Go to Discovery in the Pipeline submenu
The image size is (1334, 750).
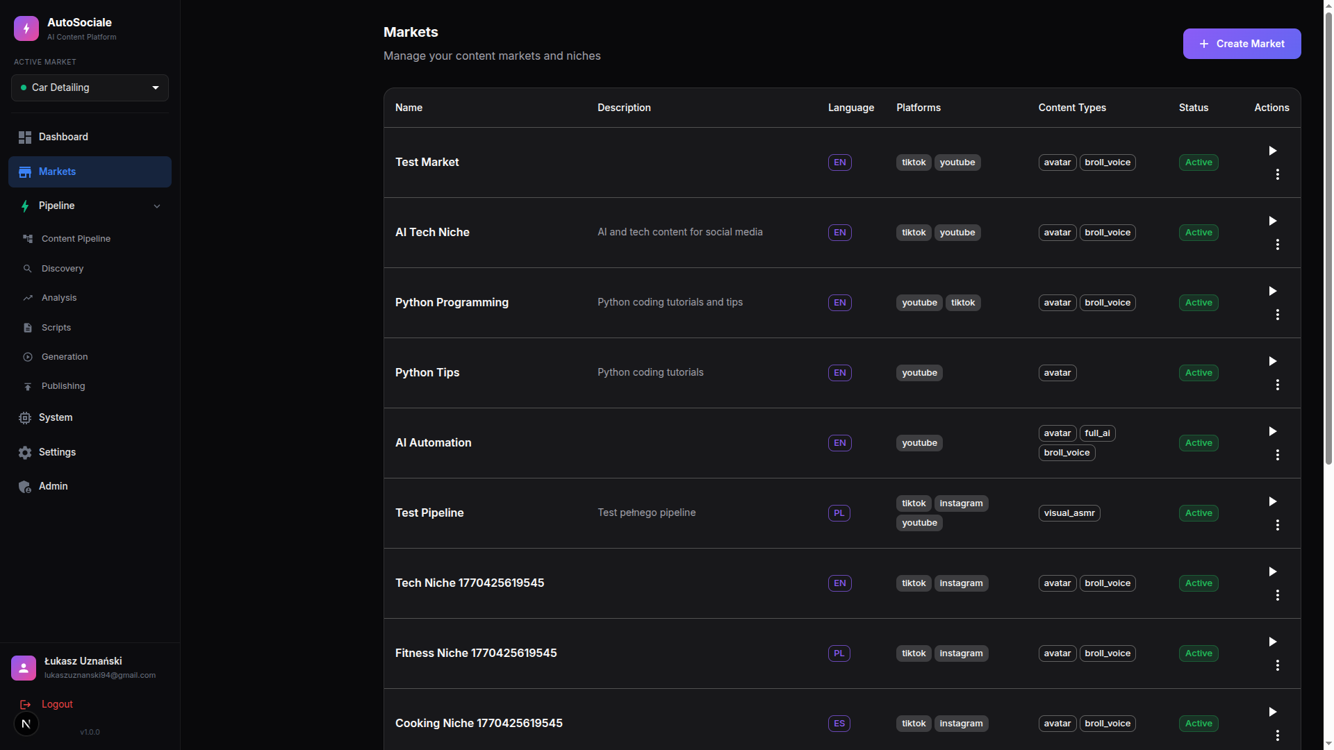(x=63, y=269)
